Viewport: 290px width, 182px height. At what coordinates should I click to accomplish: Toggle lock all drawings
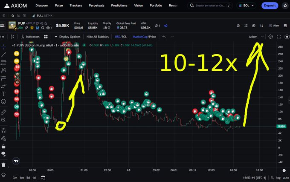3,146
